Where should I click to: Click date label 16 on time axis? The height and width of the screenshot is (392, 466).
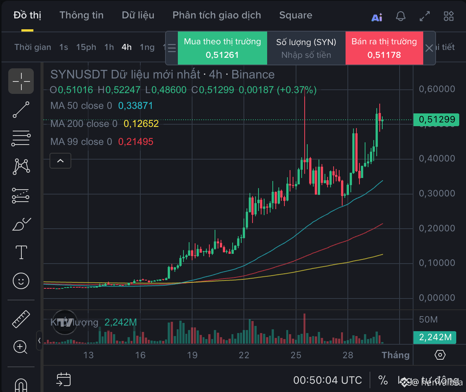pos(140,355)
